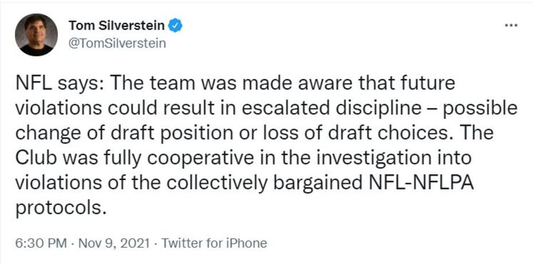Open the Twitter for iPhone source link
This screenshot has width=533, height=264.
click(214, 243)
